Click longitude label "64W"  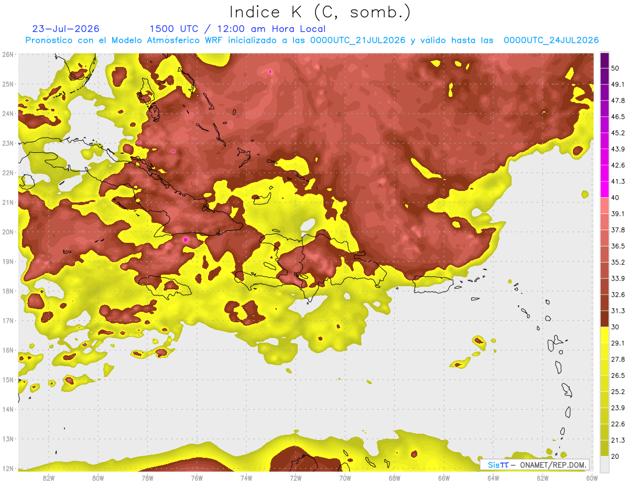(x=493, y=477)
